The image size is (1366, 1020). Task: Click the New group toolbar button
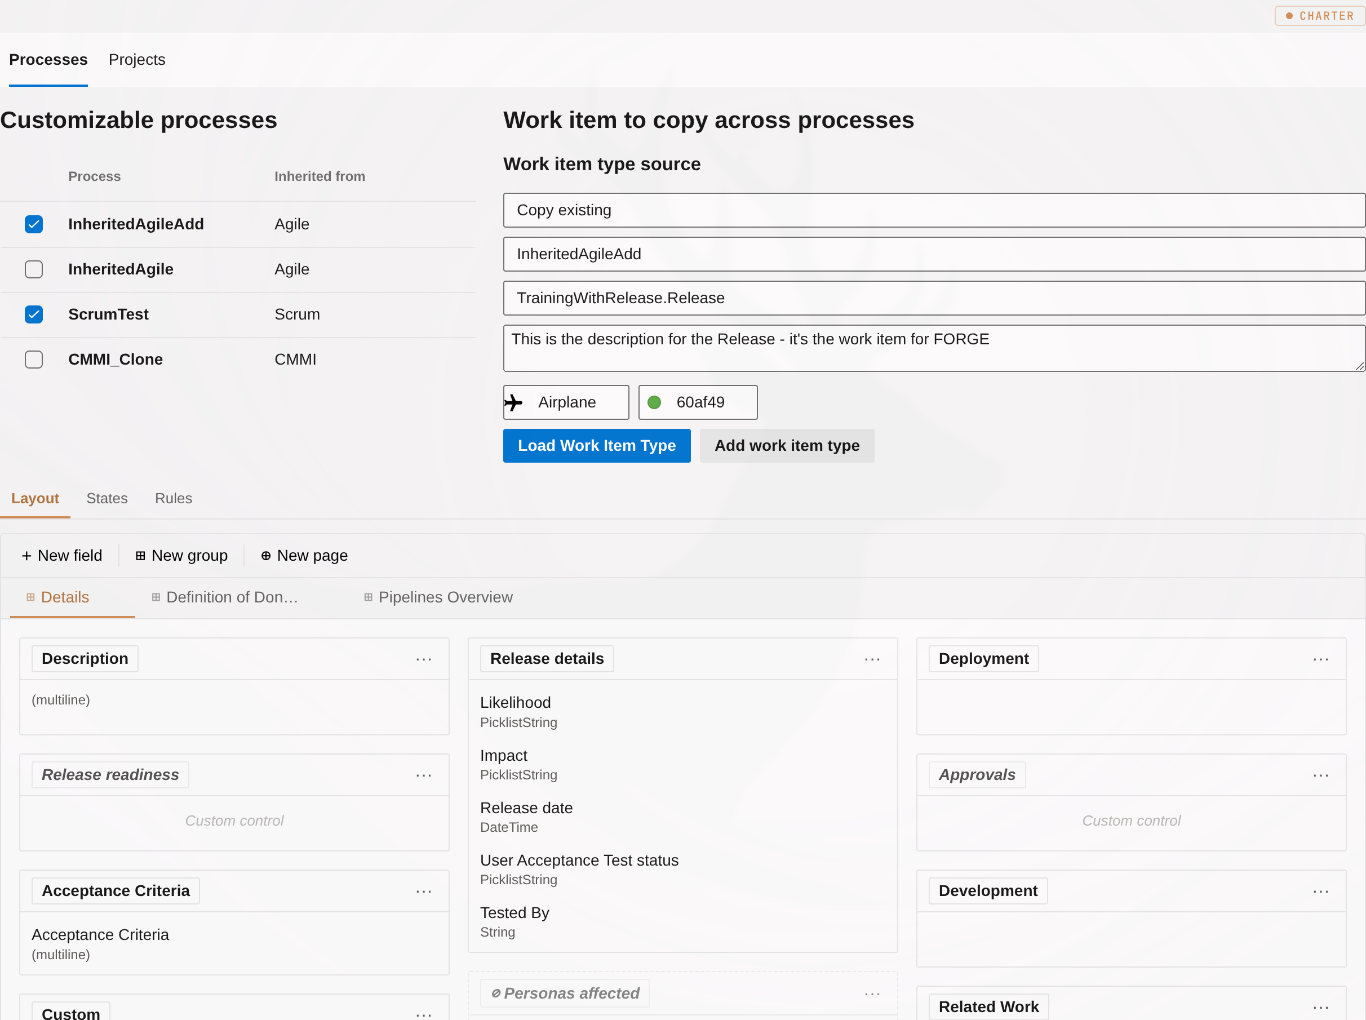(181, 556)
